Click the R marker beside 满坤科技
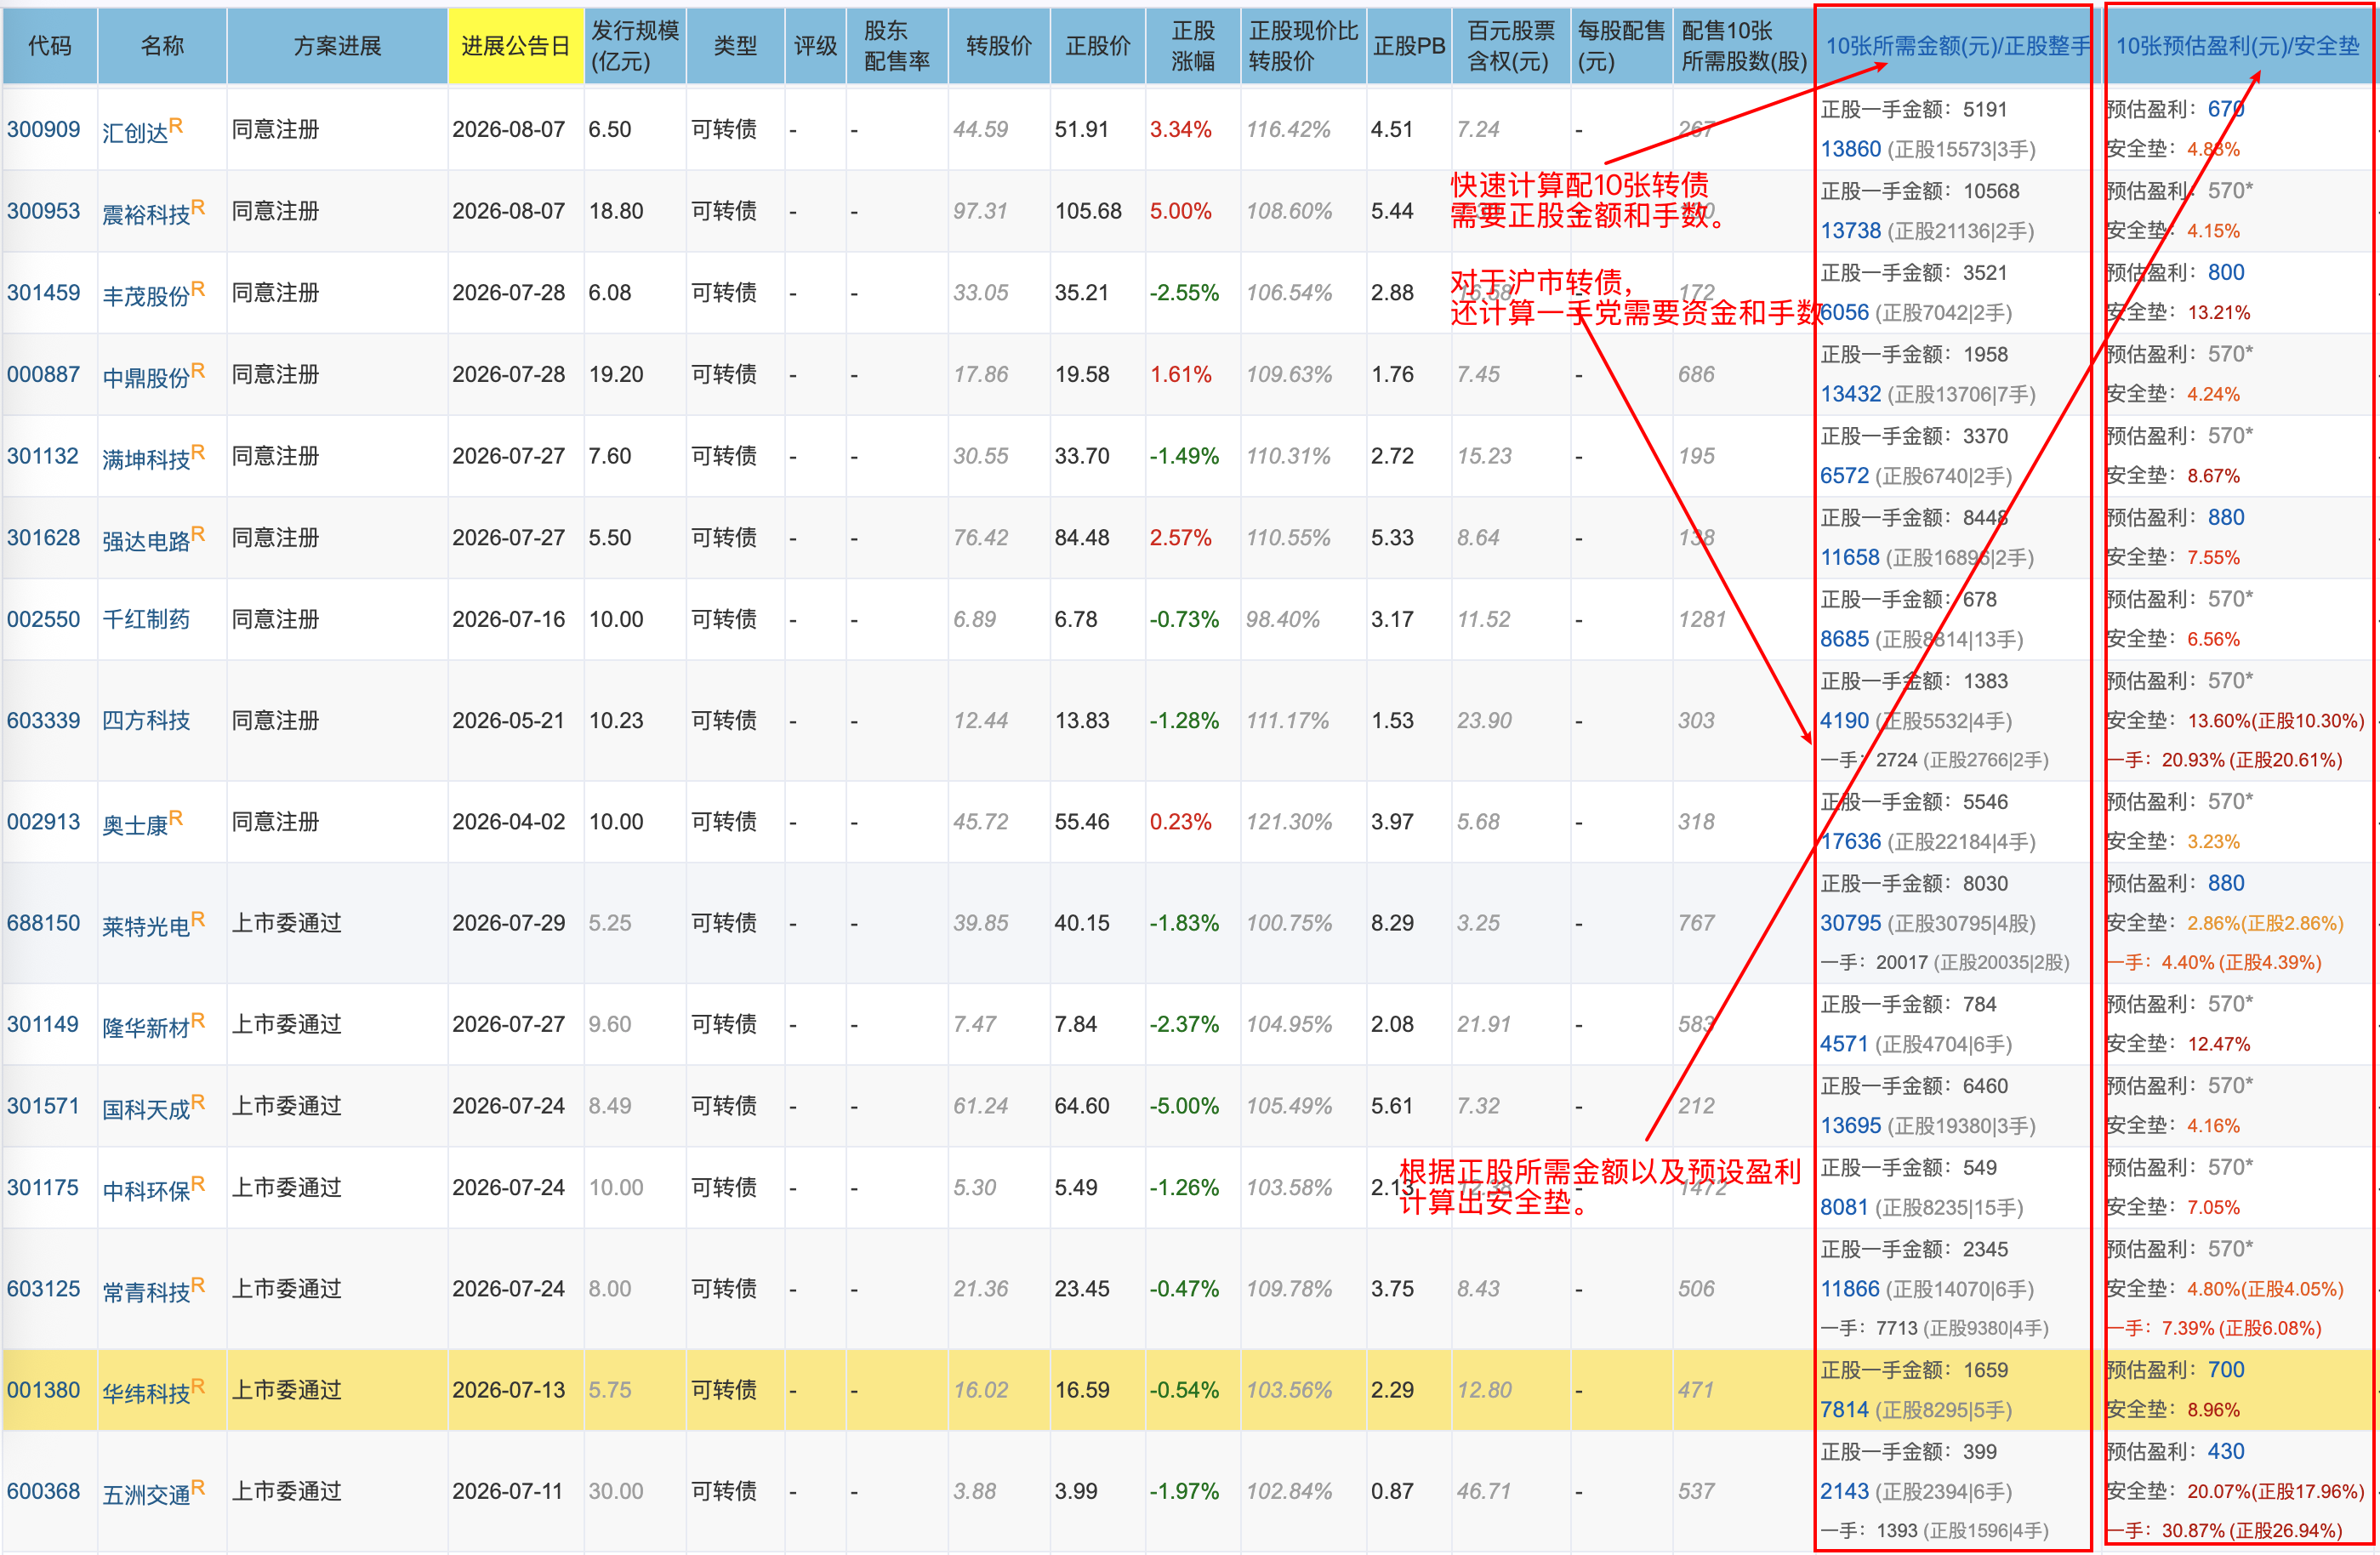The width and height of the screenshot is (2380, 1555). coord(198,452)
